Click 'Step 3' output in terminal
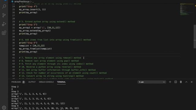The height and width of the screenshot is (110, 196). pos(15,92)
